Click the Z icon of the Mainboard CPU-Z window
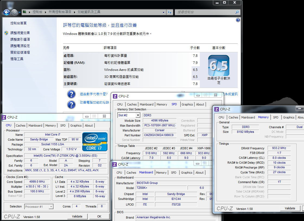Screen dimensions: 304x221 point(114,164)
